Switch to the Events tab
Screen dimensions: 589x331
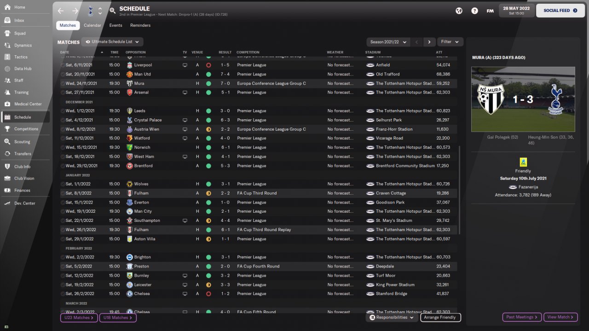point(115,25)
